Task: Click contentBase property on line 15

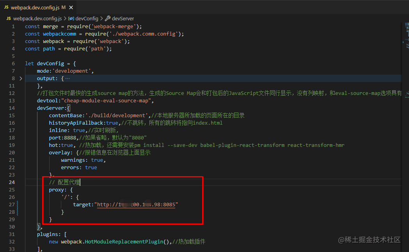Action: (66, 115)
